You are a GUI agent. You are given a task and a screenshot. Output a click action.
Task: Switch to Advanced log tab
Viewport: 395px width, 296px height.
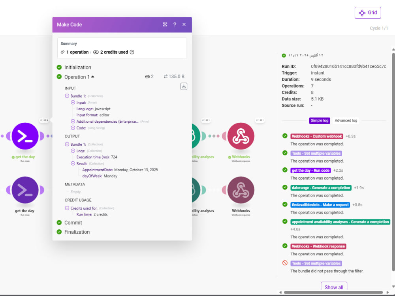(346, 120)
